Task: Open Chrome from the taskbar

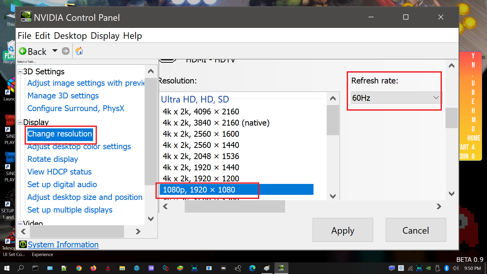Action: (x=79, y=268)
